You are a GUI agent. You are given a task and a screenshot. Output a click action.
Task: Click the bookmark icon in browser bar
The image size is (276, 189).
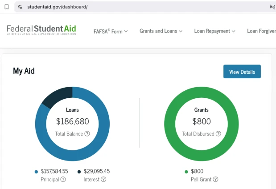click(6, 7)
